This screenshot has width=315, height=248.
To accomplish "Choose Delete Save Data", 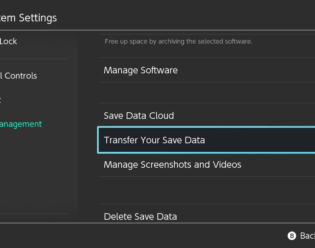I will pyautogui.click(x=140, y=216).
